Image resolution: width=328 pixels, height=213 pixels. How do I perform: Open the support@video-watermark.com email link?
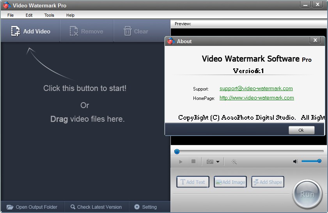[256, 88]
